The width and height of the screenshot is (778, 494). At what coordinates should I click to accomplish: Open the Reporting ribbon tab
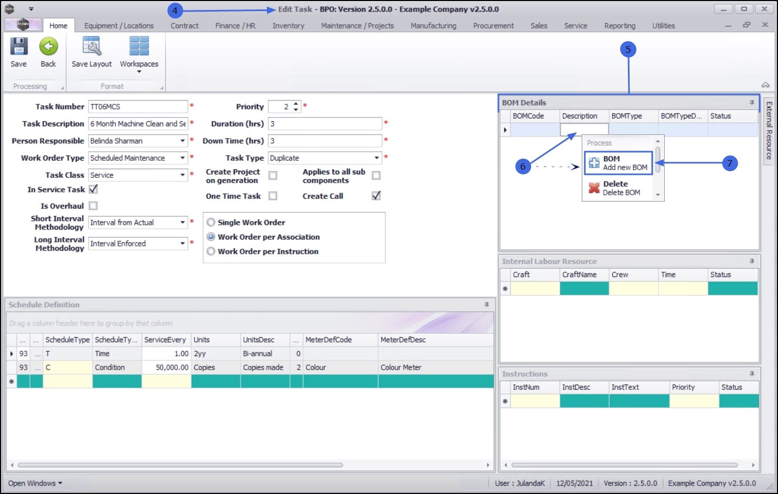pyautogui.click(x=620, y=25)
